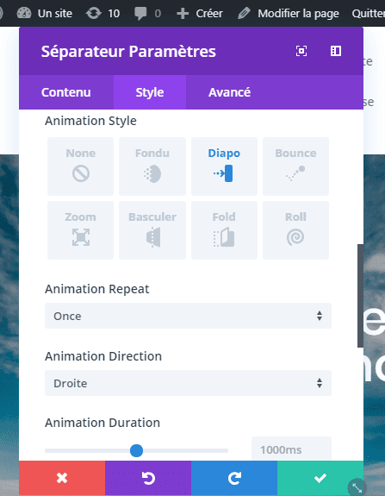385x496 pixels.
Task: Redo the change with blue button
Action: (234, 478)
